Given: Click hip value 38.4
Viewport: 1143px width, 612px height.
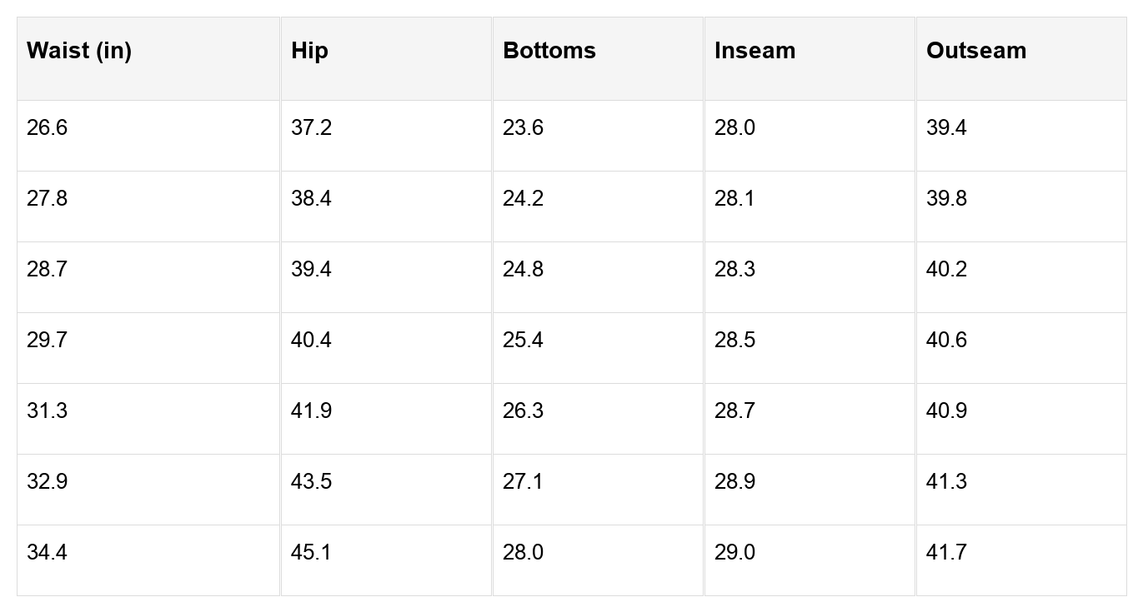Looking at the screenshot, I should coord(311,199).
